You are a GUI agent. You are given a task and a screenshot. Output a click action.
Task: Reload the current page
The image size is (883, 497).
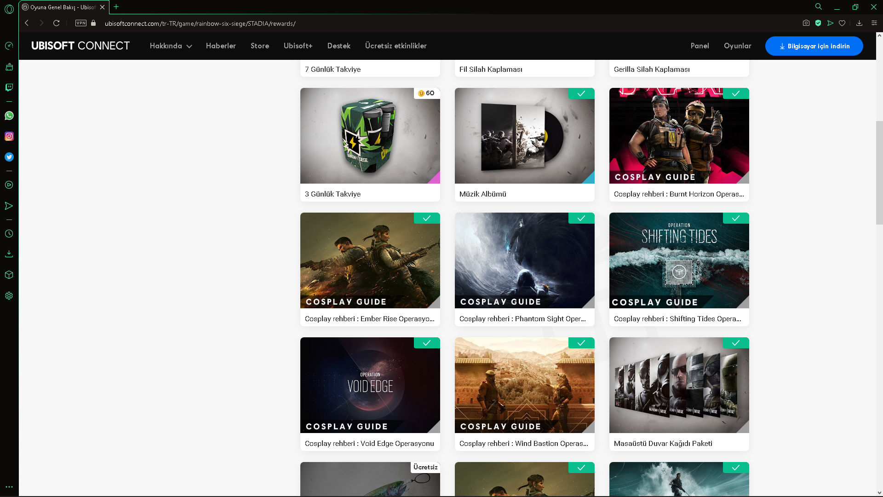pos(56,23)
